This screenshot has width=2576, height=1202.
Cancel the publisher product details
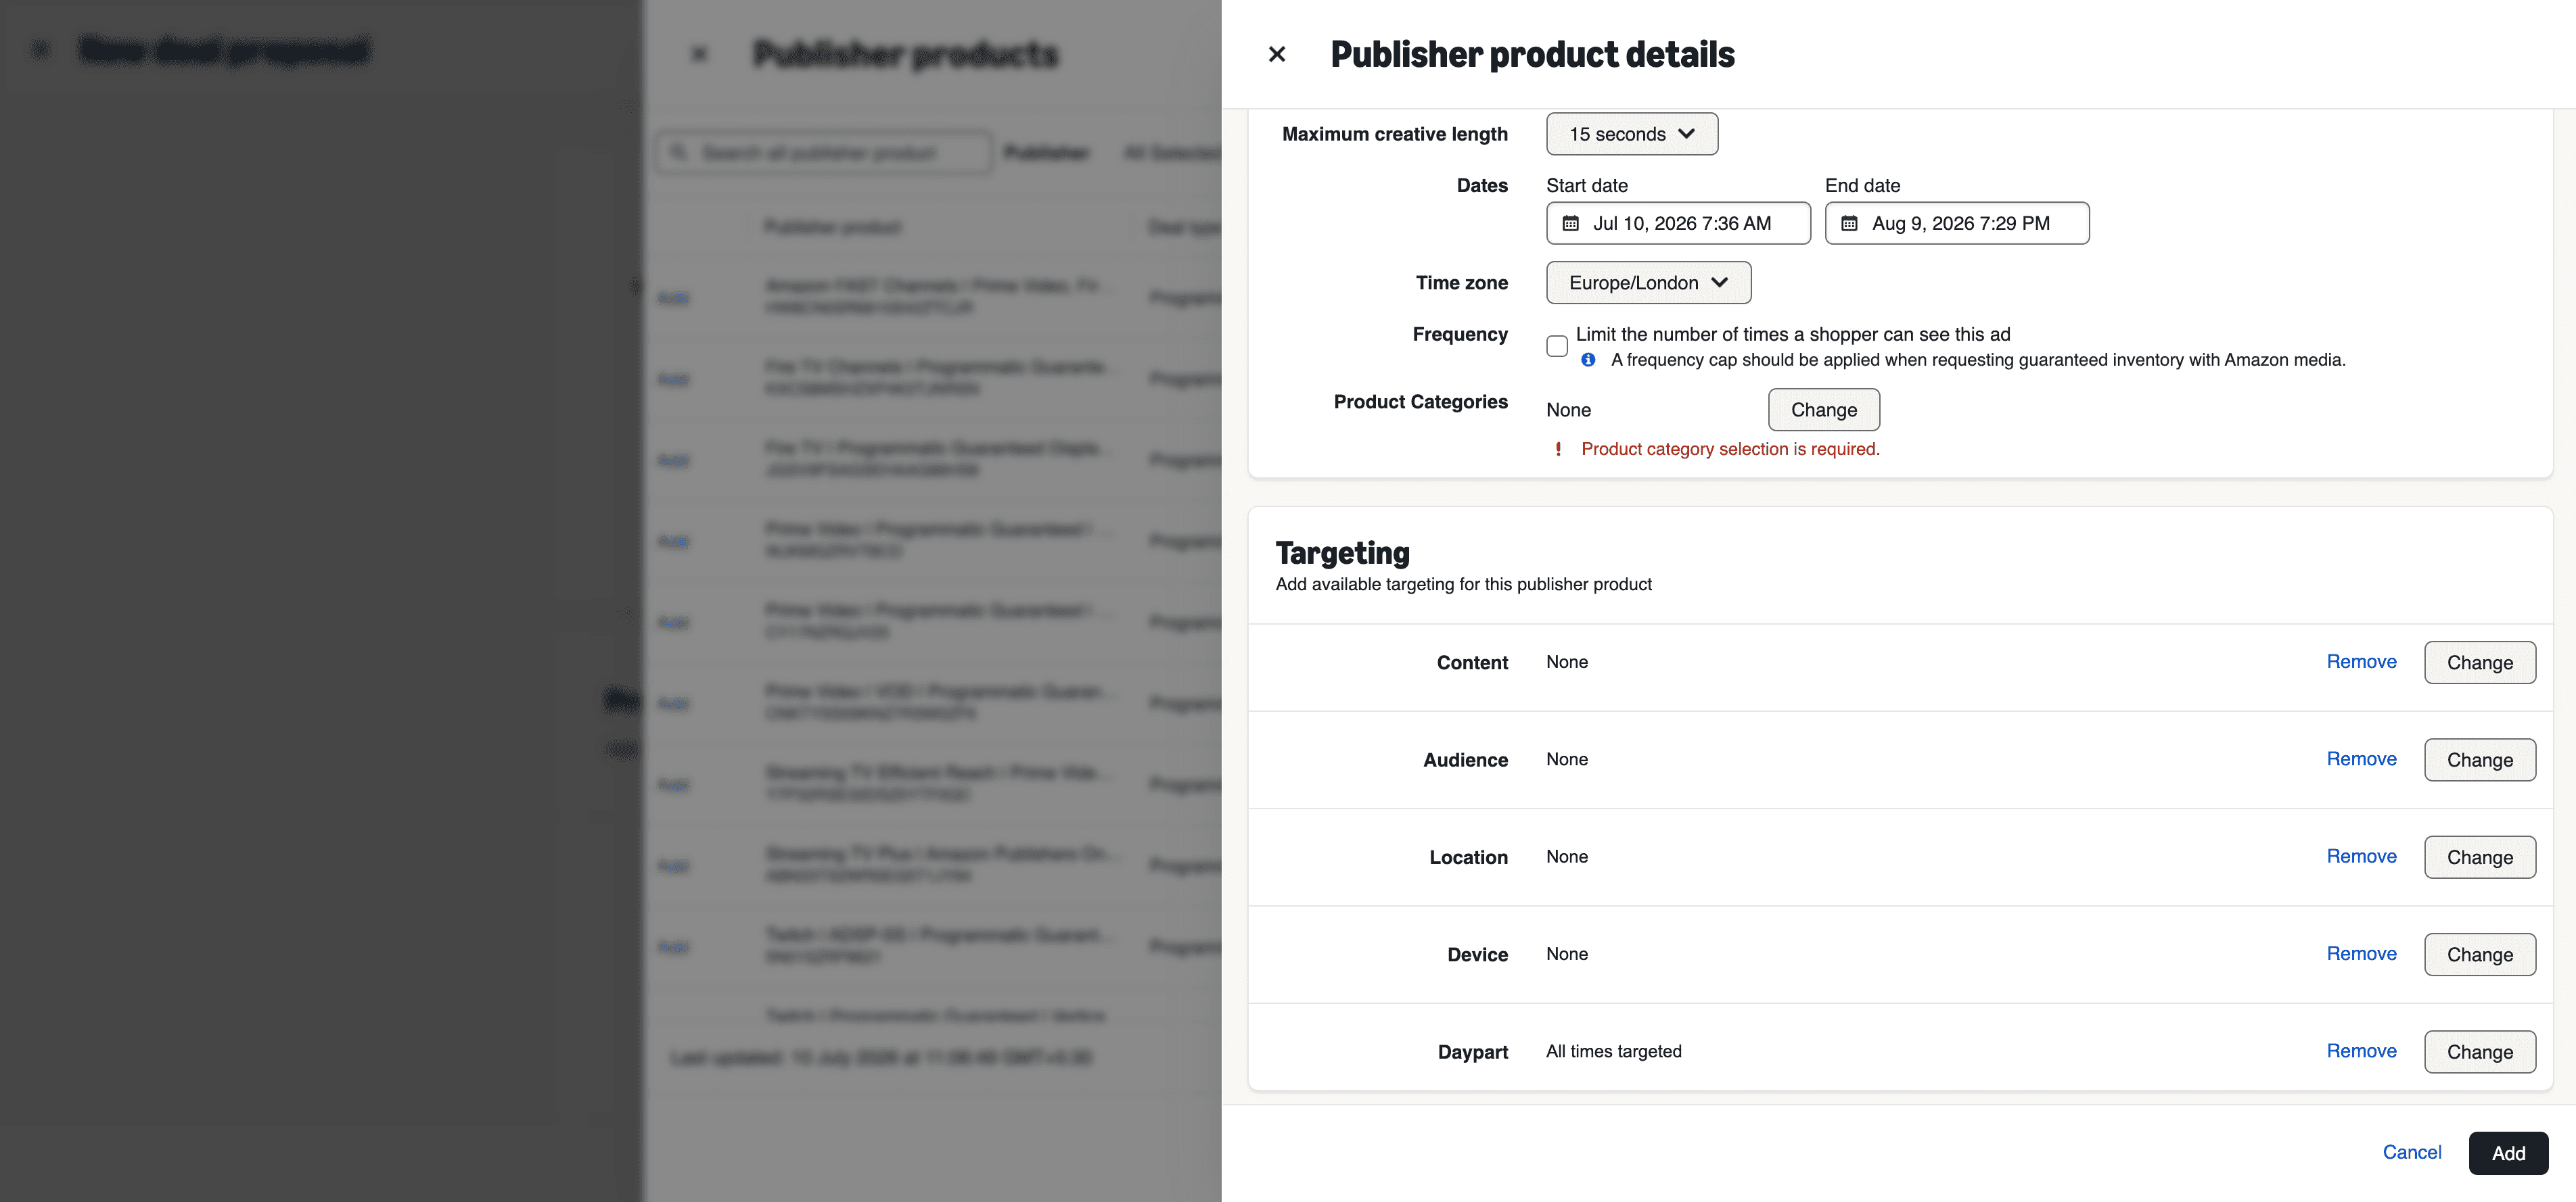[x=2412, y=1152]
